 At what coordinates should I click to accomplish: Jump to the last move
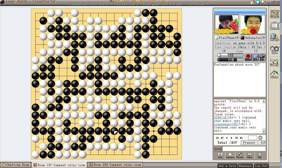pyautogui.click(x=241, y=138)
